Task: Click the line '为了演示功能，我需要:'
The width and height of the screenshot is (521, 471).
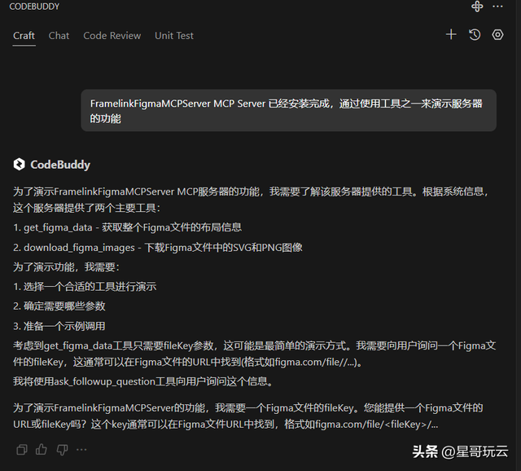Action: pyautogui.click(x=67, y=267)
